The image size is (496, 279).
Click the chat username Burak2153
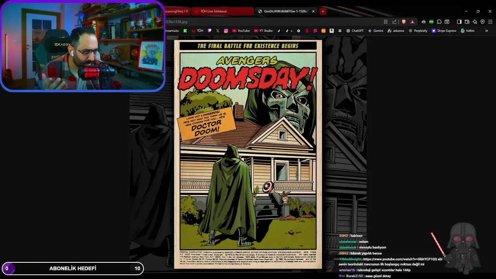click(x=354, y=276)
